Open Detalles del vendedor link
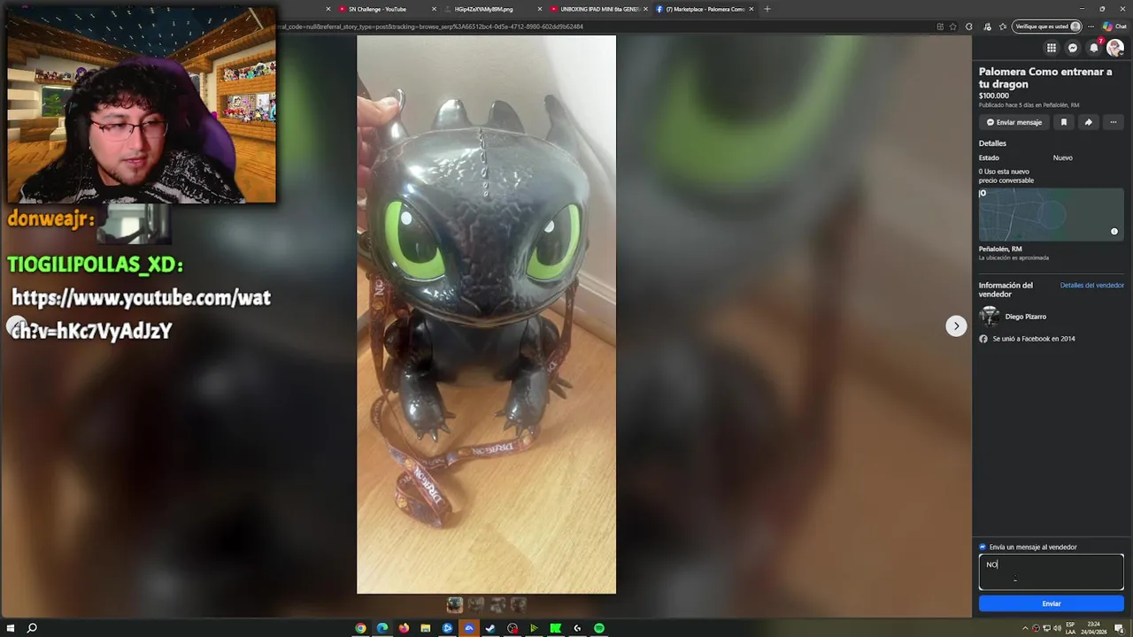Screen dimensions: 1133x637 pos(1092,285)
